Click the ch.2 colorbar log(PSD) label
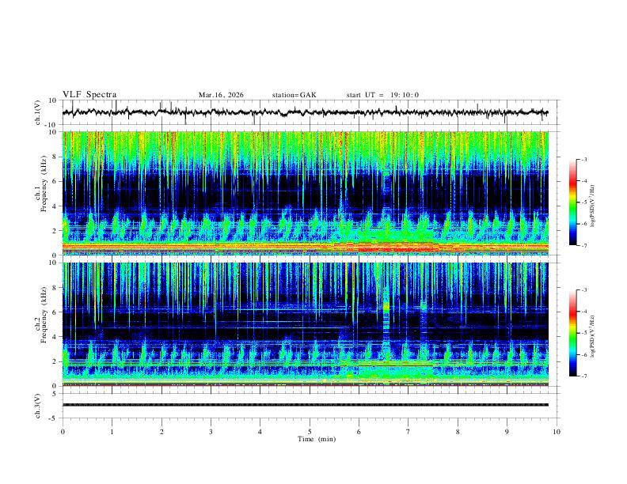Image resolution: width=627 pixels, height=484 pixels. click(592, 337)
